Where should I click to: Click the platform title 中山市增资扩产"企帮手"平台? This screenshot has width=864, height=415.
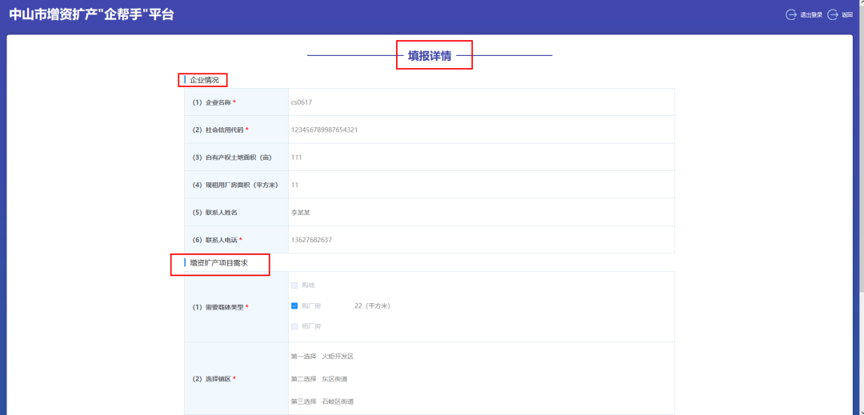click(92, 15)
